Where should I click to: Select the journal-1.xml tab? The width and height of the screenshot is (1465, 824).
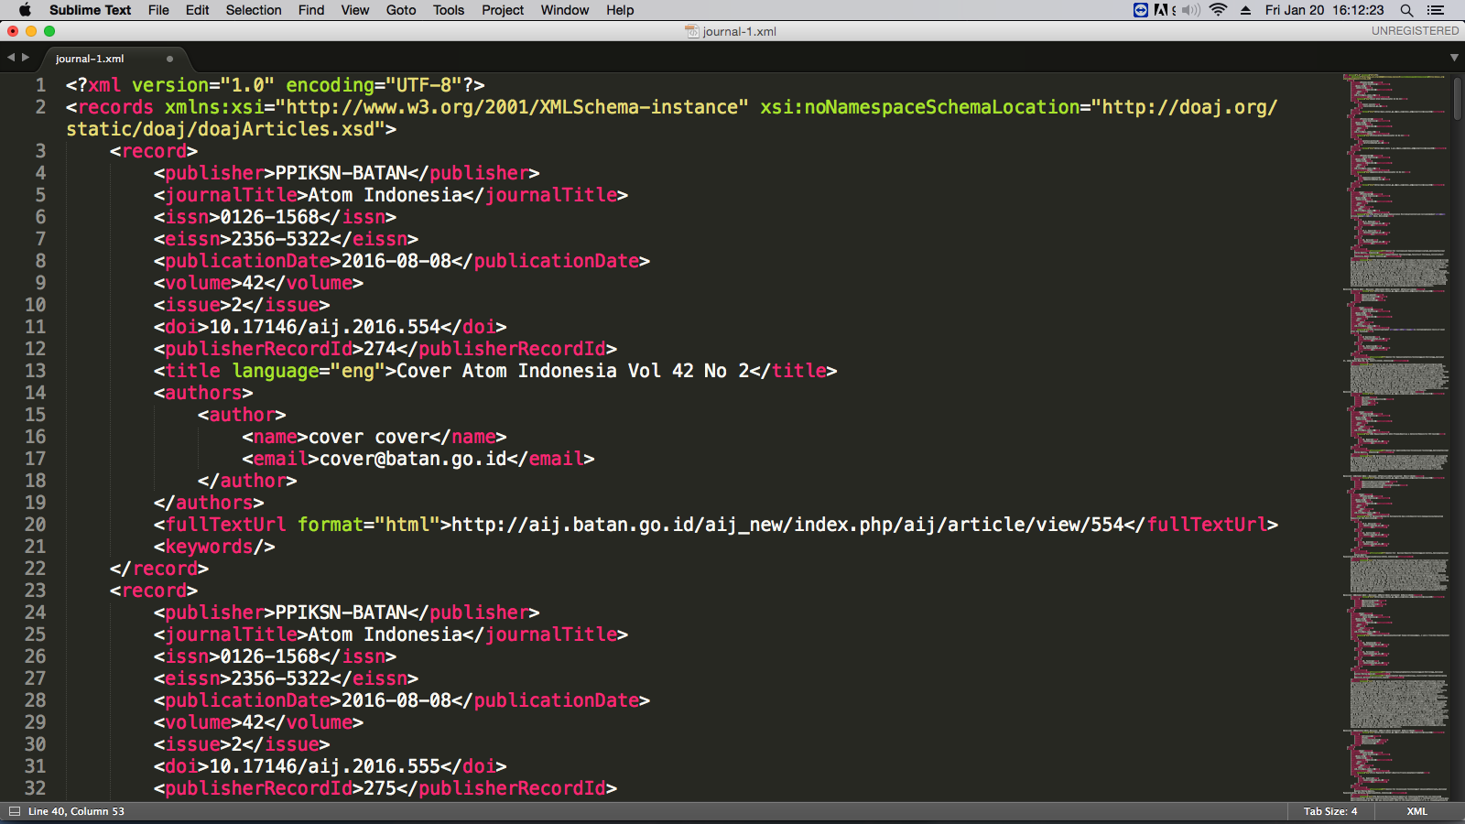tap(90, 59)
